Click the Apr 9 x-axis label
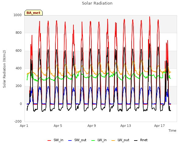This screenshot has width=195, height=146. pyautogui.click(x=92, y=126)
